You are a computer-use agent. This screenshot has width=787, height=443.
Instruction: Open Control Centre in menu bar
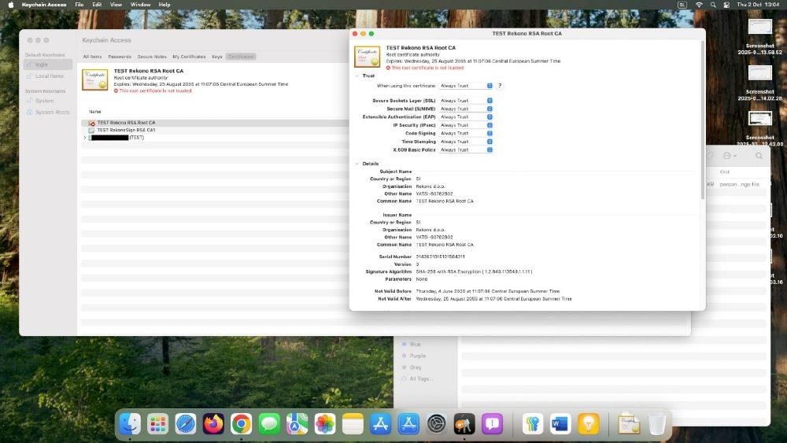click(x=726, y=5)
